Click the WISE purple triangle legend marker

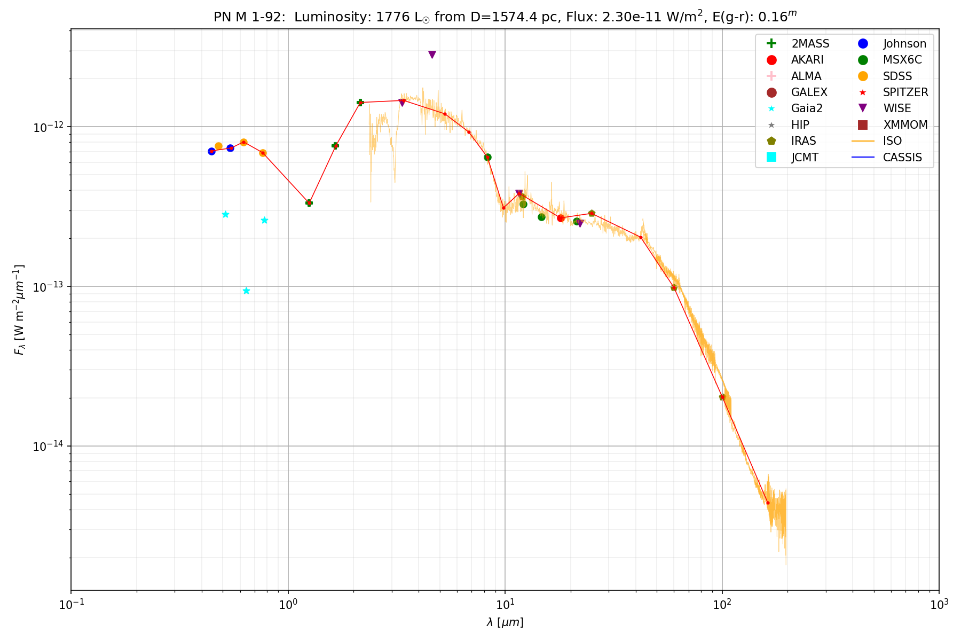coord(863,108)
